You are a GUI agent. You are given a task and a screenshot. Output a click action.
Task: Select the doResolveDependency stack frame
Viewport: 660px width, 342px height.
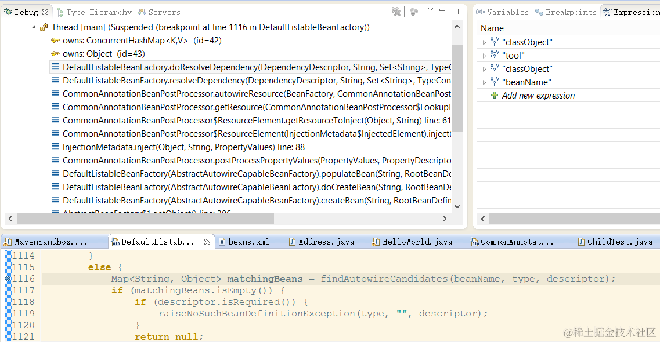pyautogui.click(x=257, y=67)
